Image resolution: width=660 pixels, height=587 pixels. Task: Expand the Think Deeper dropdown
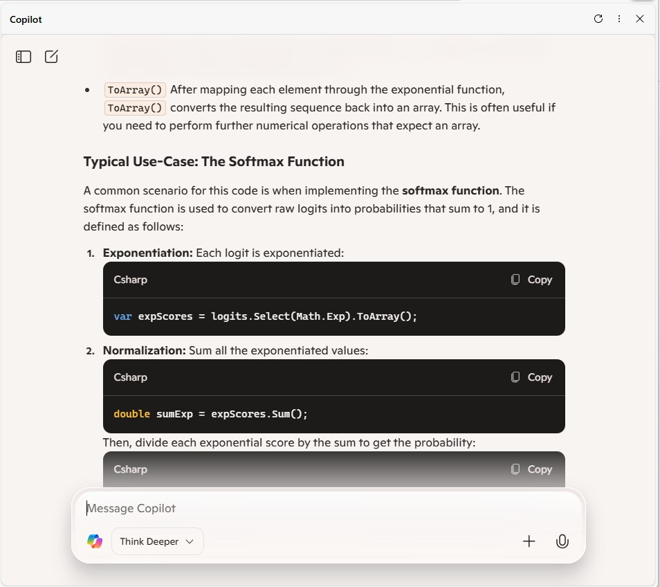tap(158, 541)
